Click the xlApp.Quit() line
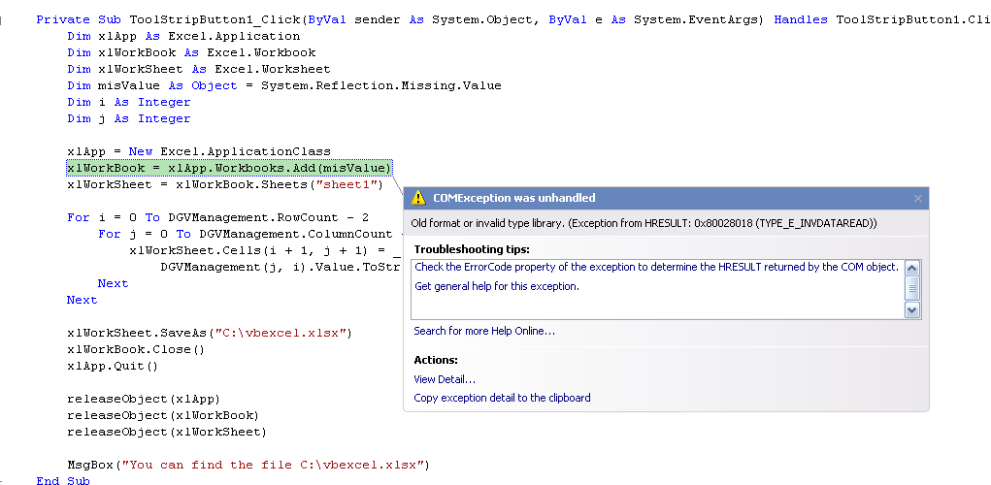991x485 pixels. click(x=113, y=366)
